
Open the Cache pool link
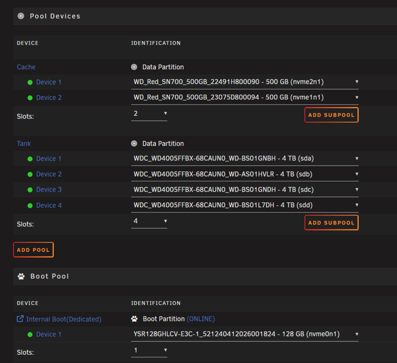(x=26, y=67)
